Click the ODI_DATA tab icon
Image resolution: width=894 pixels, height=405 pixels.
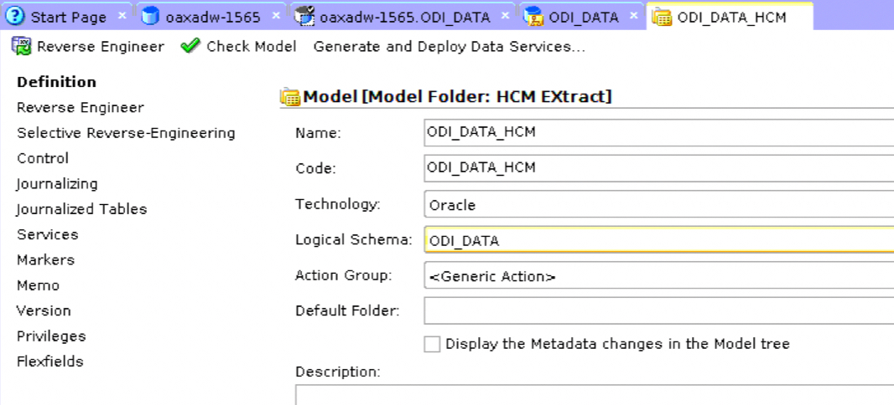532,17
